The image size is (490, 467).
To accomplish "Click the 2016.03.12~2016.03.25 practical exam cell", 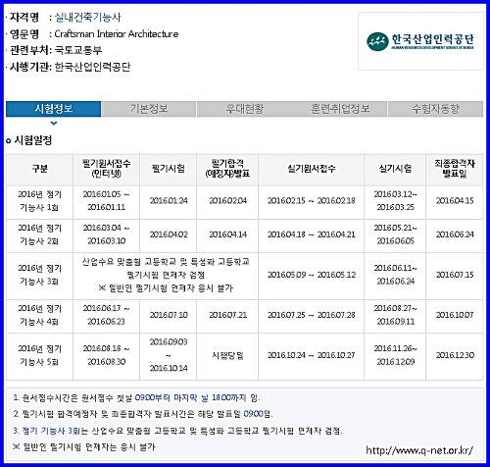I will click(395, 201).
